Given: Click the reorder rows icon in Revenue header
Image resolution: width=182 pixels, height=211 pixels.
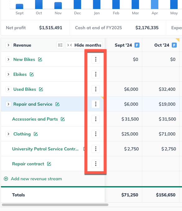Looking at the screenshot, I should tap(60, 45).
